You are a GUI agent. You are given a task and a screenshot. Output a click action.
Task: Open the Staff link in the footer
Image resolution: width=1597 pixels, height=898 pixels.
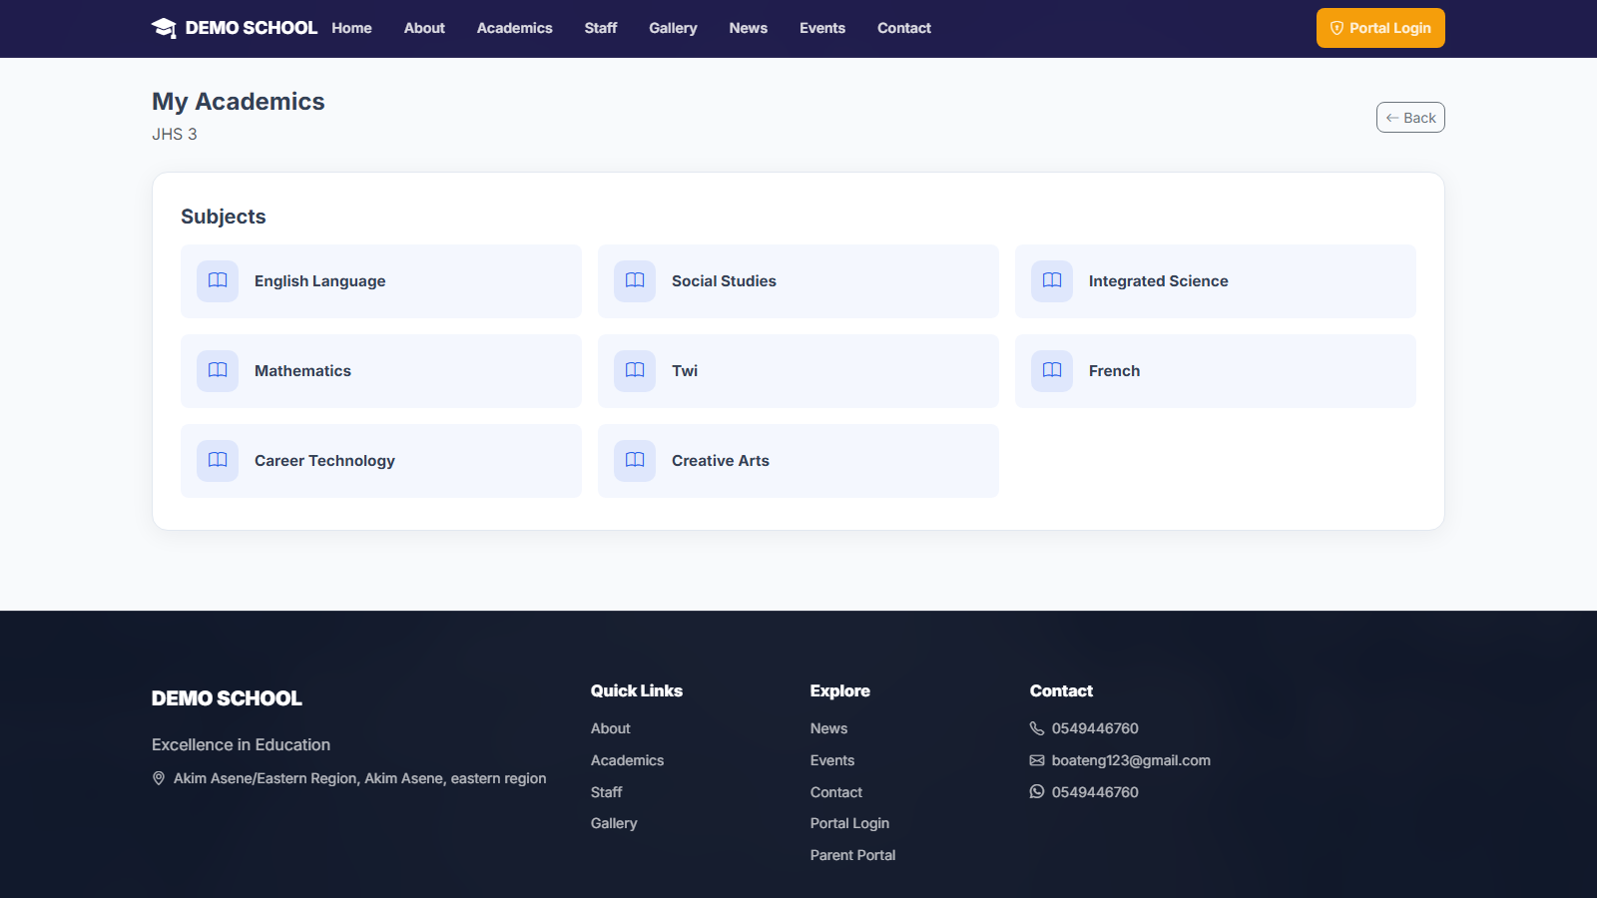point(606,792)
